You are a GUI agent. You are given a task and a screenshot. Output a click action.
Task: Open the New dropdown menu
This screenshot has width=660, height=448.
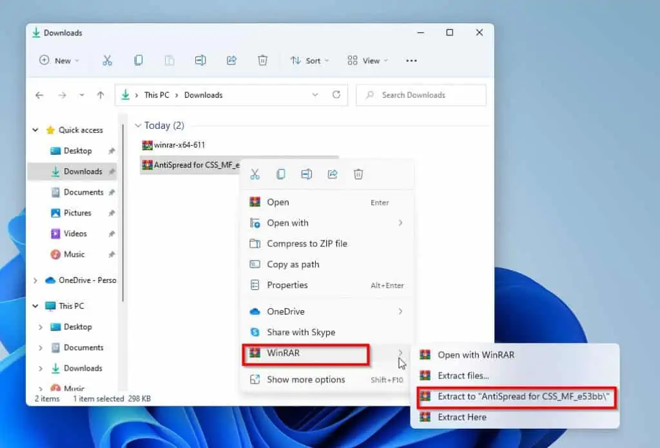click(59, 61)
